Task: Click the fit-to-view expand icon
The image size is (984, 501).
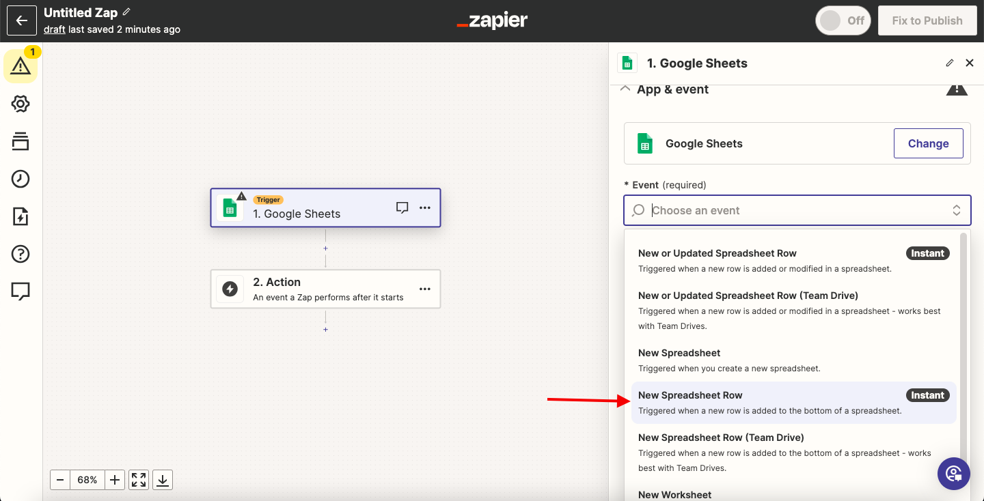Action: [x=139, y=480]
